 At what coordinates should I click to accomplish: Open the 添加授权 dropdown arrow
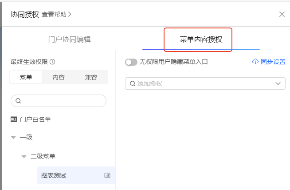click(278, 83)
